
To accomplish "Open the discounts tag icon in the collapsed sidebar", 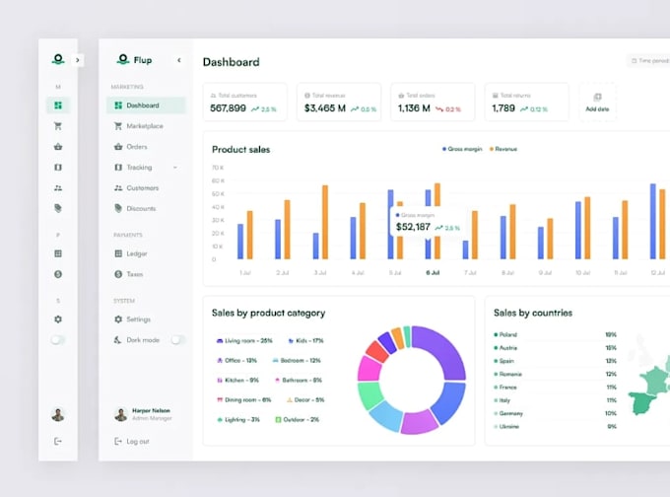I will tap(58, 208).
